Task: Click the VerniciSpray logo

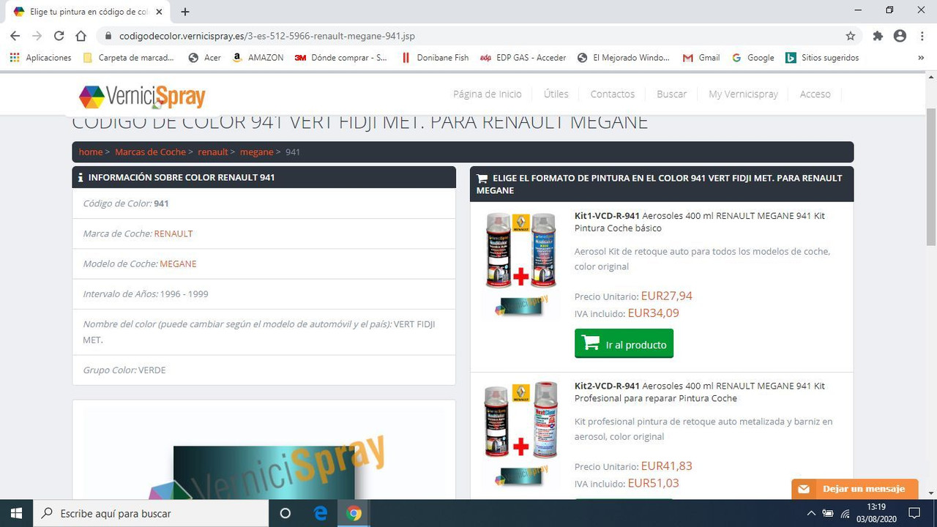Action: (142, 97)
